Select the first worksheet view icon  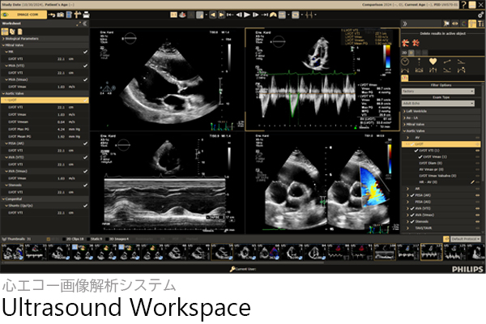point(5,32)
